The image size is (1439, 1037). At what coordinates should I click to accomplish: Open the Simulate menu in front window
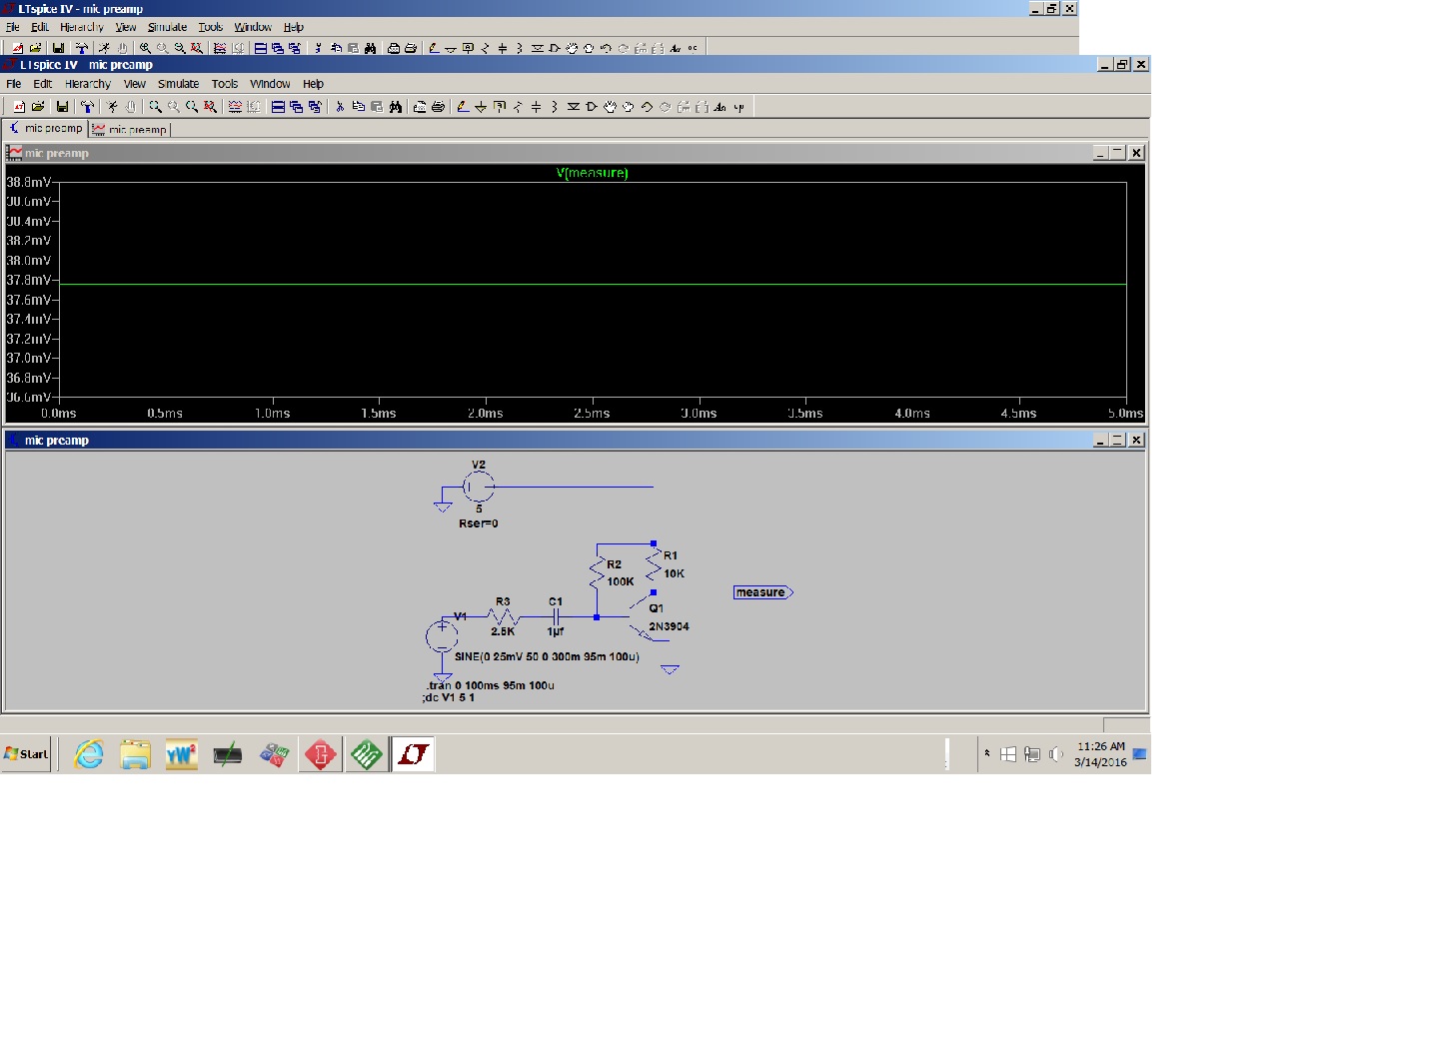pyautogui.click(x=178, y=84)
